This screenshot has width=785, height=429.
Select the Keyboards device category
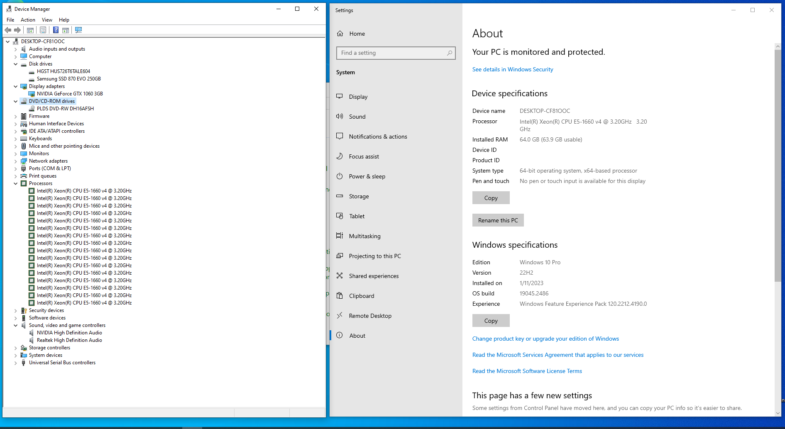[x=40, y=139]
